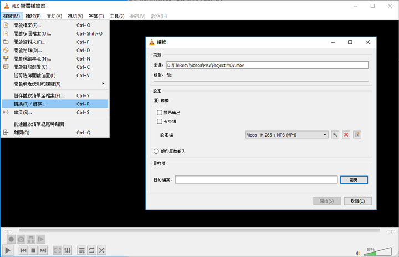
Task: Click the 瀏覽 browse button
Action: [354, 180]
